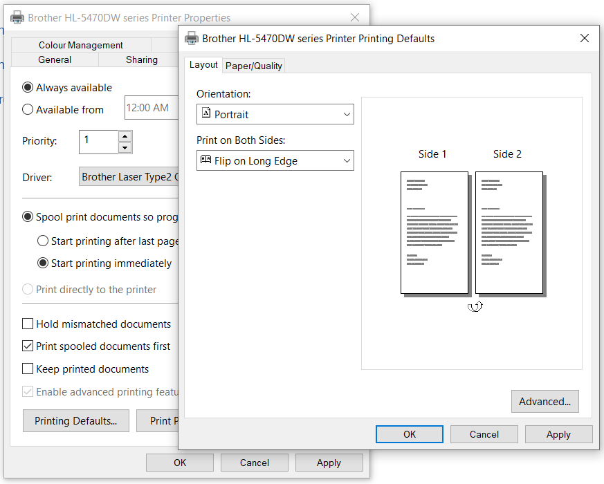This screenshot has height=484, width=604.
Task: Open the Driver dropdown in Printer Properties
Action: point(129,177)
